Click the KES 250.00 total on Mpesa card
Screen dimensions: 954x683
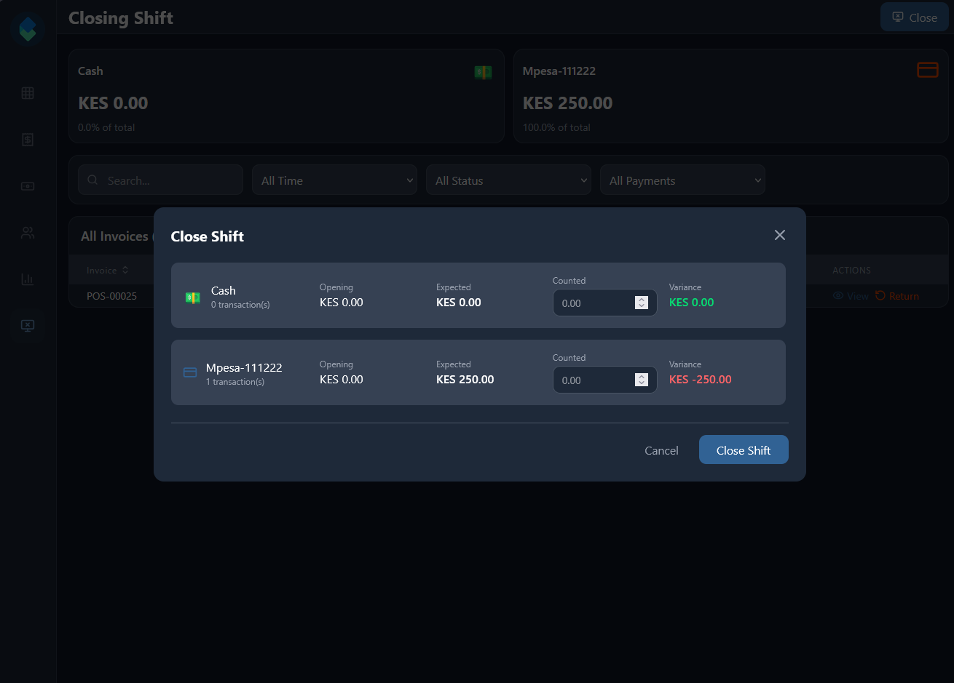567,103
